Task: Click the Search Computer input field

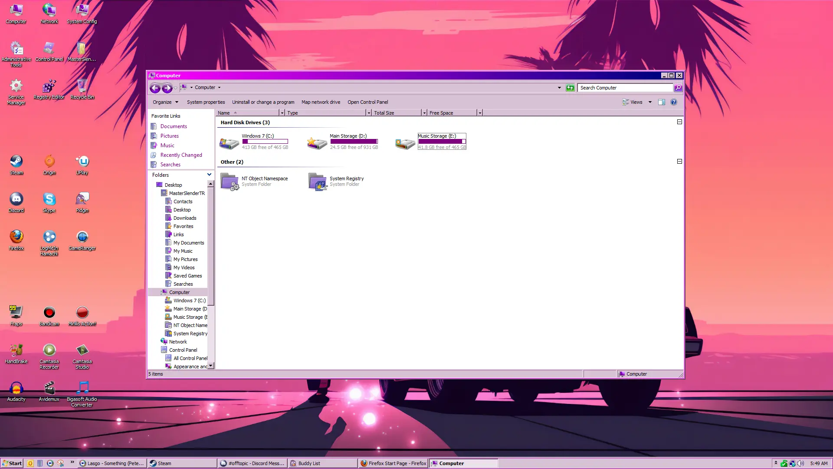Action: tap(625, 88)
